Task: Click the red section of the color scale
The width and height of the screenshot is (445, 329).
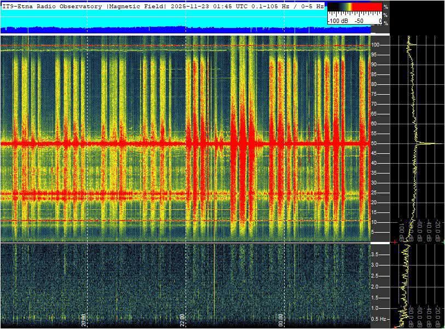Action: (x=367, y=7)
